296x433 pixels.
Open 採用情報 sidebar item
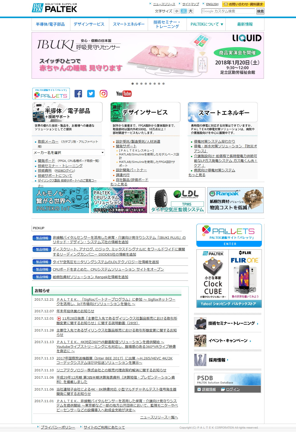tap(228, 360)
